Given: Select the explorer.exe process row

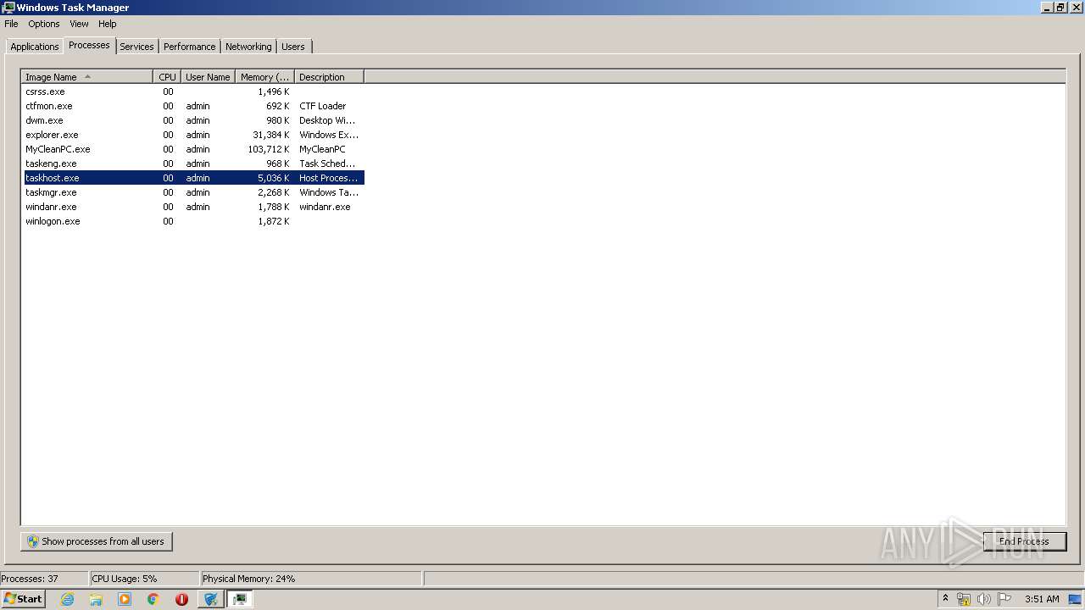Looking at the screenshot, I should click(x=193, y=135).
